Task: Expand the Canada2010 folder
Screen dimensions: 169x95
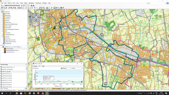Action: pyautogui.click(x=2, y=17)
